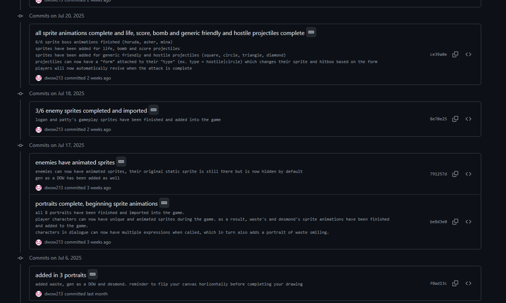The height and width of the screenshot is (303, 506).
Task: Toggle description of 'portraits complete' commit
Action: (164, 203)
